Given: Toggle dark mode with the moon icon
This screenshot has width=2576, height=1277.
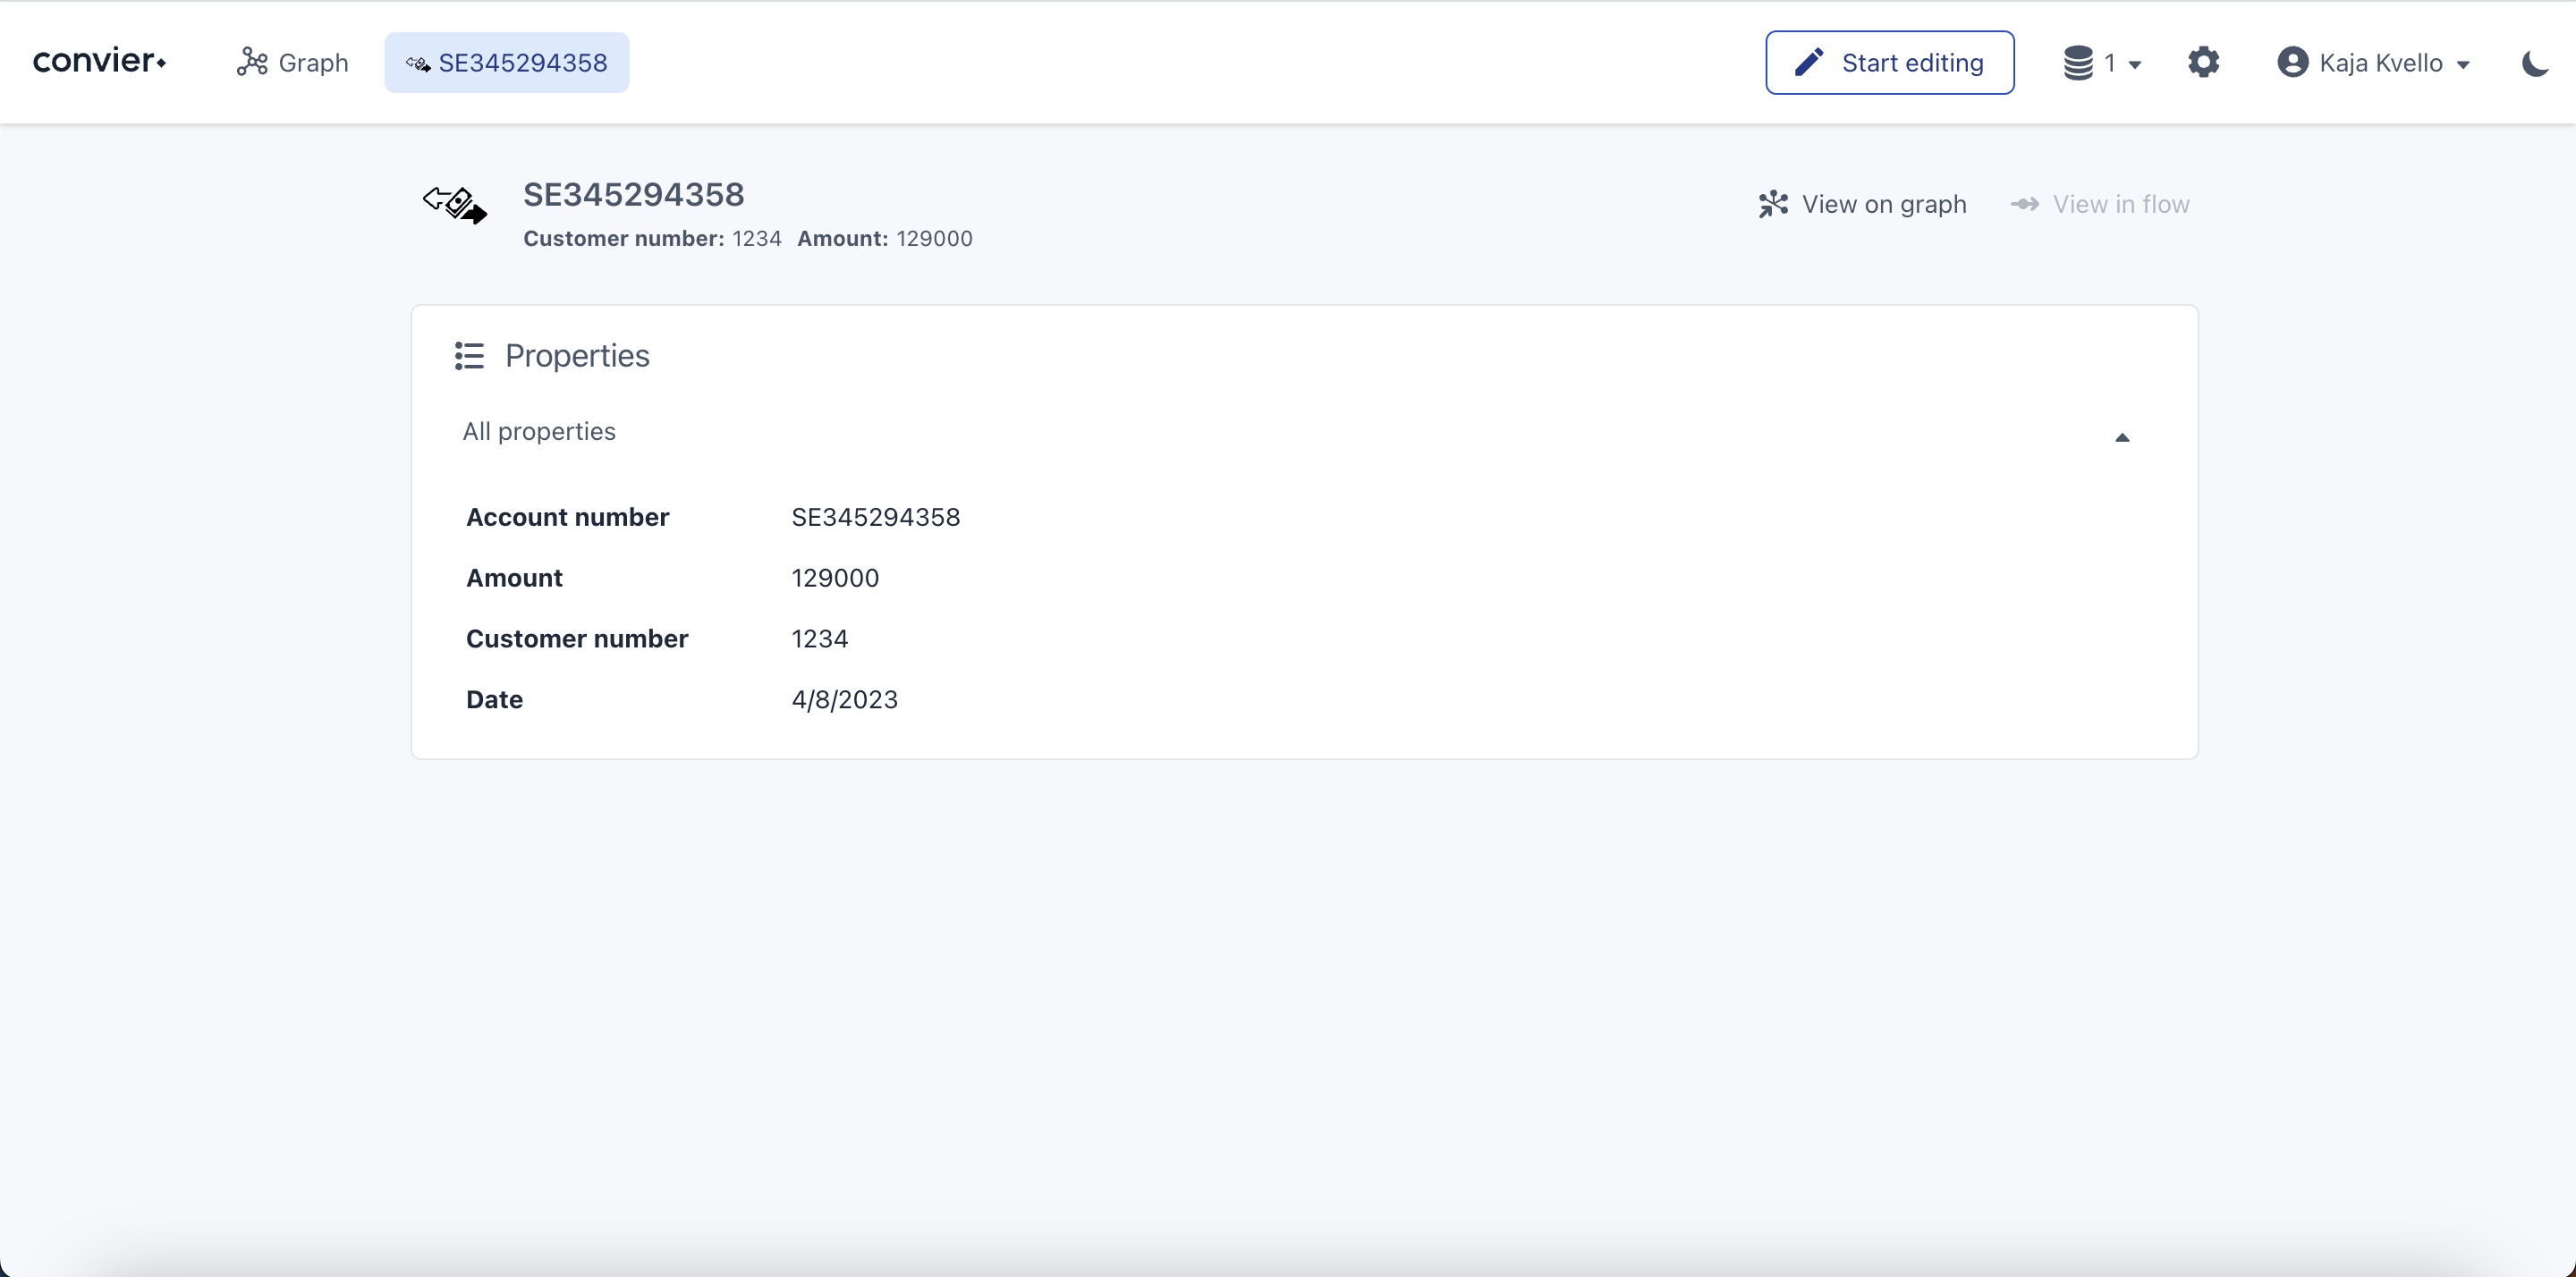Looking at the screenshot, I should click(2535, 63).
